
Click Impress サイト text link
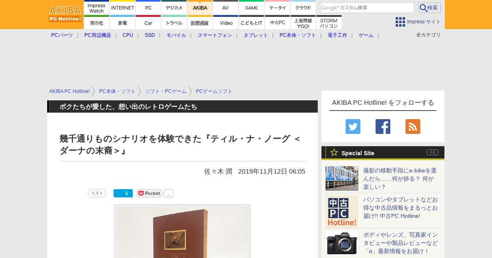(x=424, y=22)
